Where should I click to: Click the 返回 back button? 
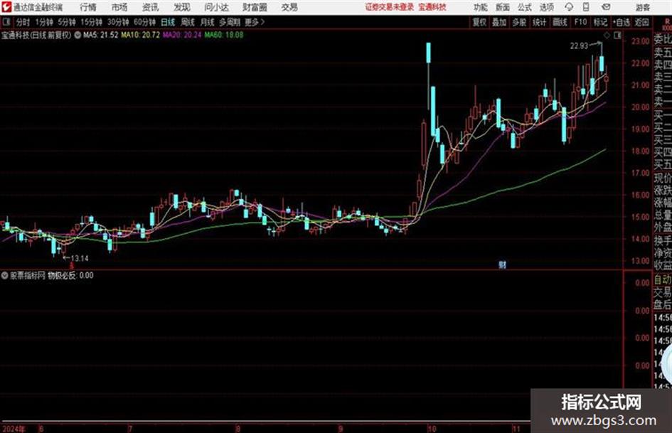(641, 22)
